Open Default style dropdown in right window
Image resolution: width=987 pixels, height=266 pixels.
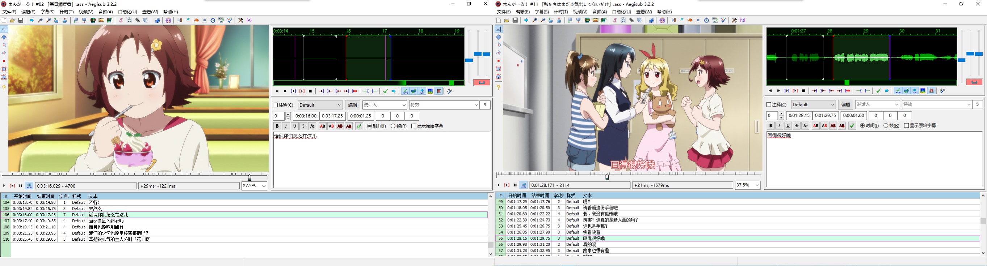point(814,105)
